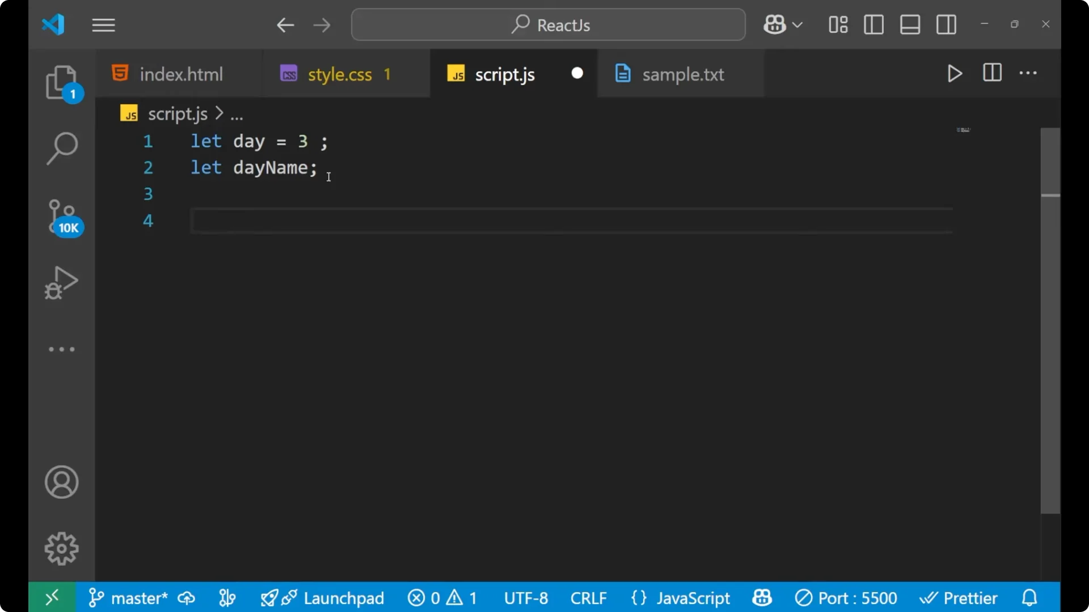Toggle the primary sidebar visibility
Image resolution: width=1089 pixels, height=612 pixels.
873,24
